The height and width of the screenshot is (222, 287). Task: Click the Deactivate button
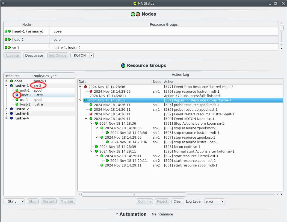34,55
